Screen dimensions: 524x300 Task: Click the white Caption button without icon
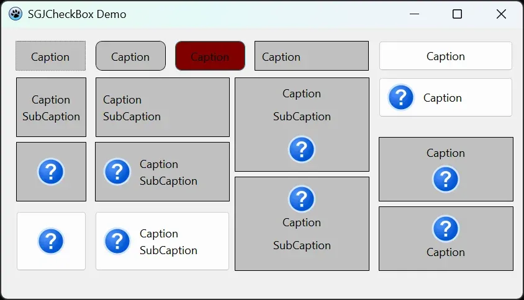445,56
